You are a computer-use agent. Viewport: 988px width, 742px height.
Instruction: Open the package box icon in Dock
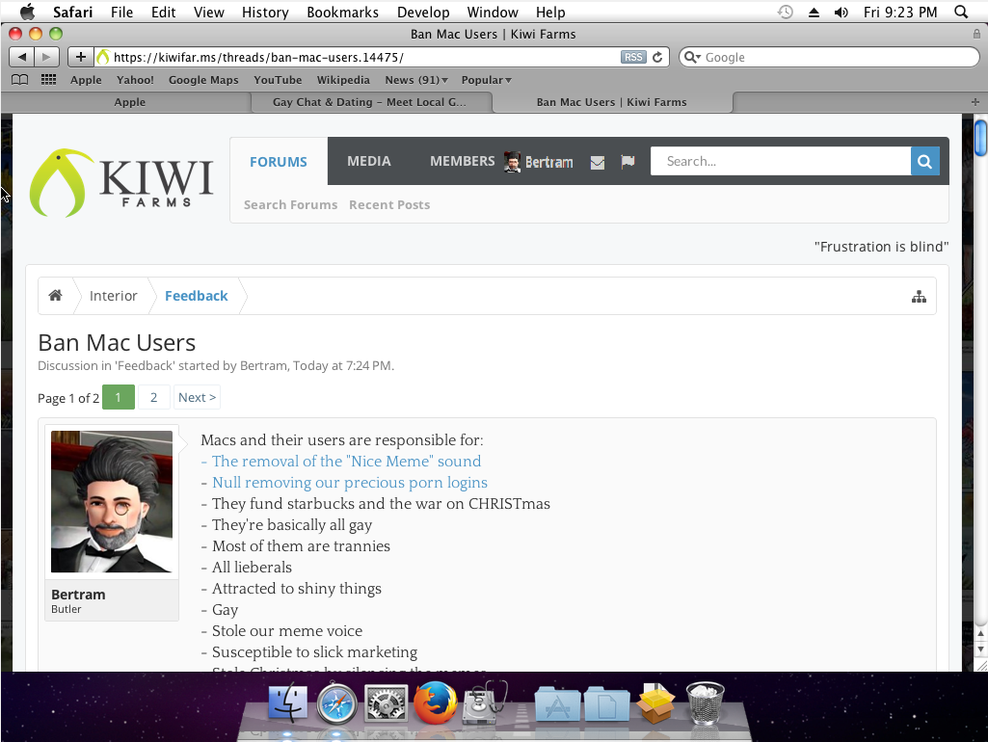click(x=655, y=702)
